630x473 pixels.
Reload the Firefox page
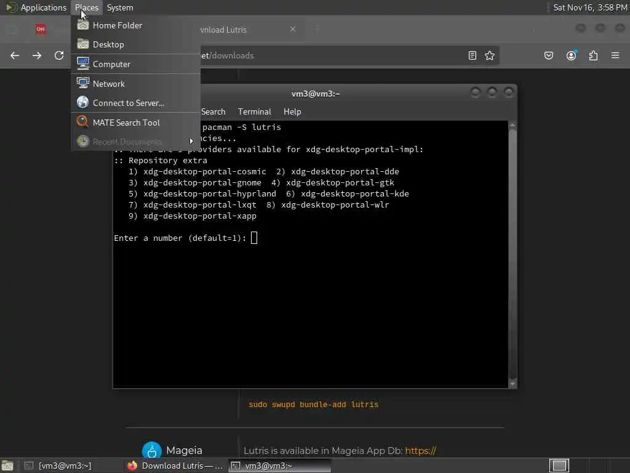point(59,55)
